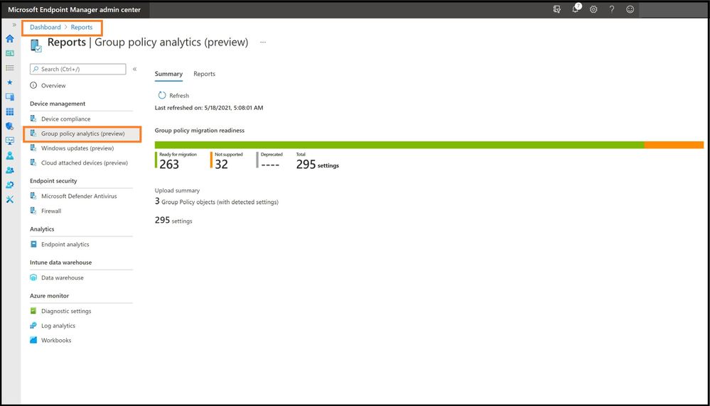Click the account area in the header
The width and height of the screenshot is (710, 406).
(x=672, y=9)
